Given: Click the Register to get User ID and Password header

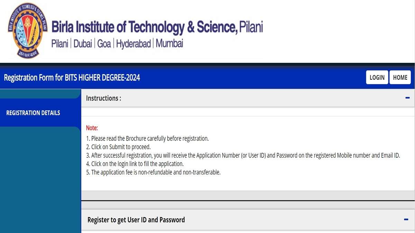Looking at the screenshot, I should point(136,220).
